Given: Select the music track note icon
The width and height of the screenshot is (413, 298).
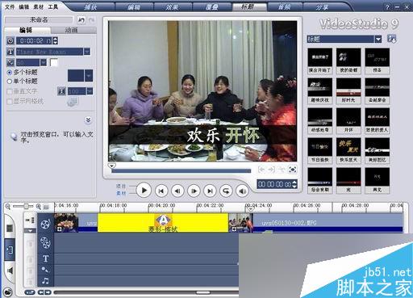Looking at the screenshot, I should point(45,280).
